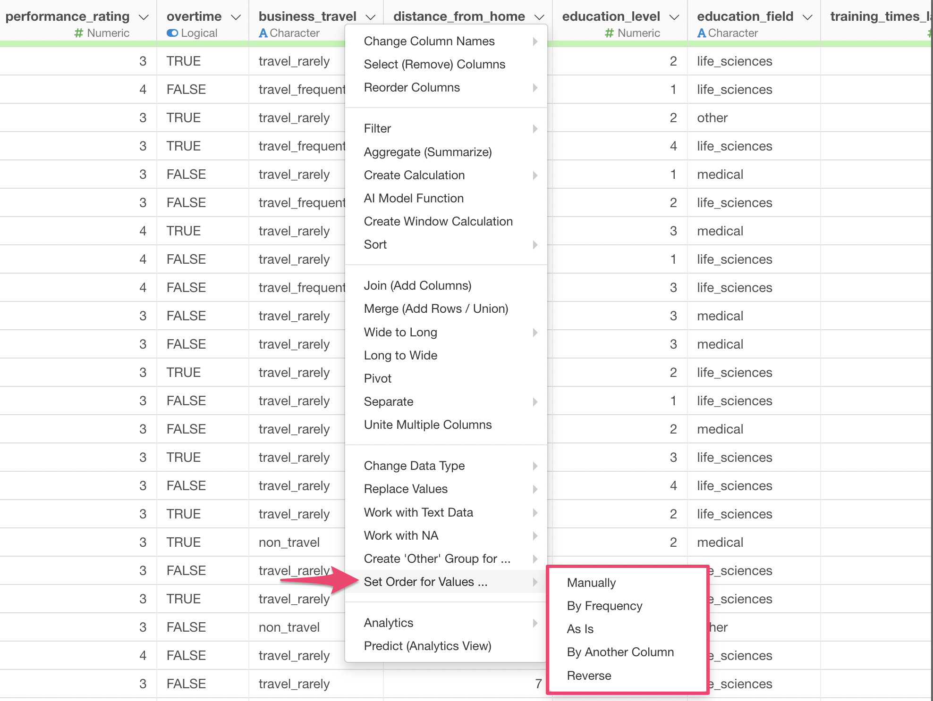Click the first travel_rarely cell in business_travel

click(x=294, y=61)
